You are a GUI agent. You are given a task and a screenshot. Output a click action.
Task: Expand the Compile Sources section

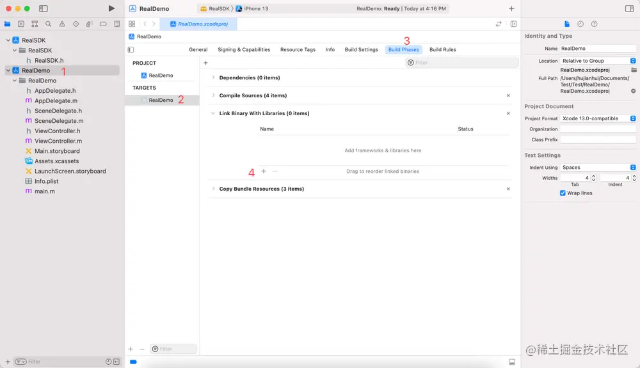[213, 95]
